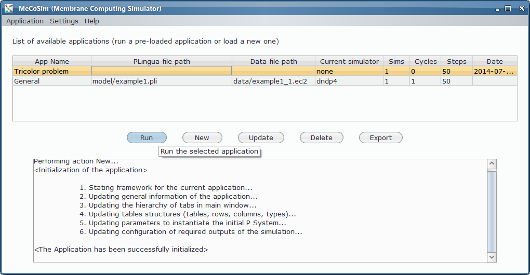Click the Cycles column header
This screenshot has width=530, height=275.
(x=426, y=61)
